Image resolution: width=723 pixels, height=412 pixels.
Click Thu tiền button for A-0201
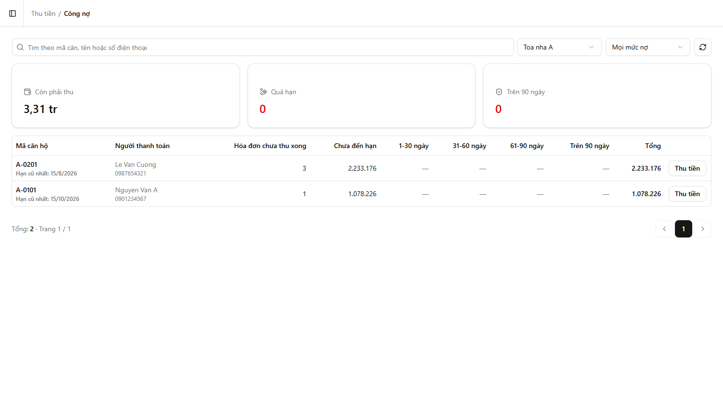687,168
